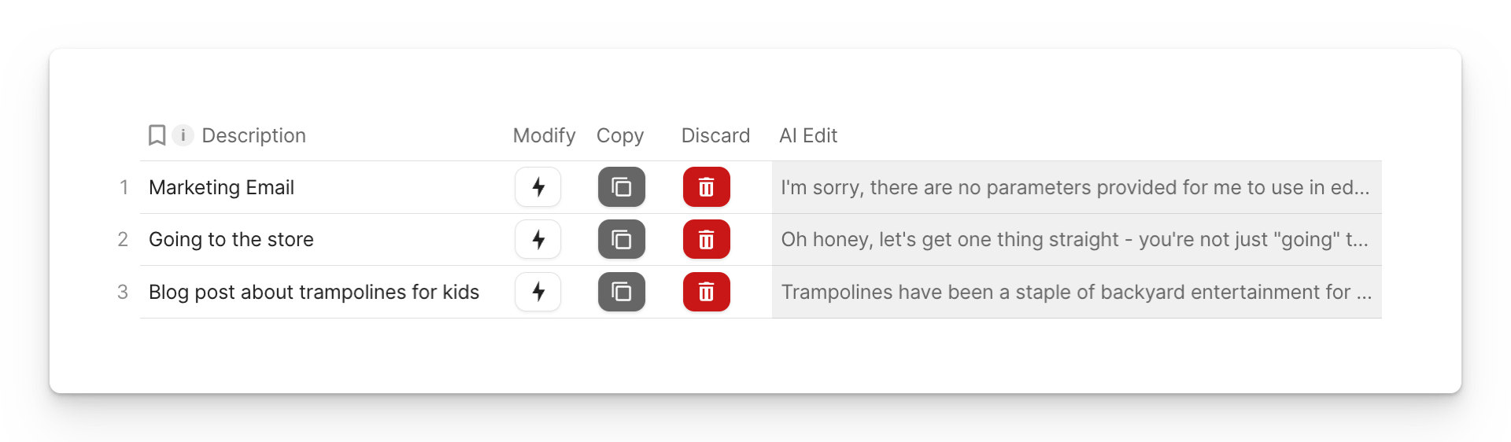Select the Marketing Email description cell
The height and width of the screenshot is (442, 1511).
(x=221, y=187)
